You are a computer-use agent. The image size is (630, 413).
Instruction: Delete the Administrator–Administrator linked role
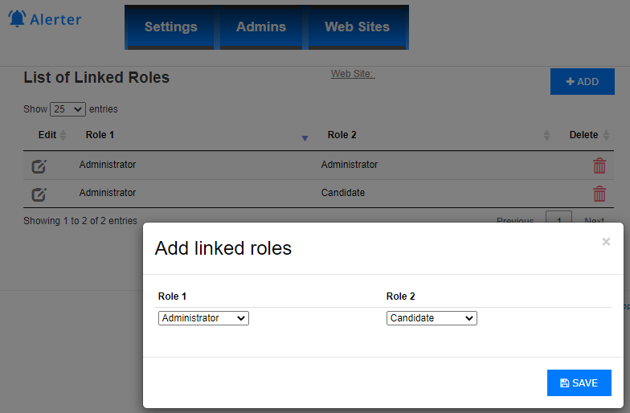click(599, 166)
